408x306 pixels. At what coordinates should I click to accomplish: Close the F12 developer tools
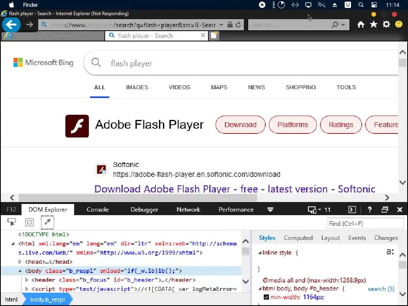click(400, 210)
